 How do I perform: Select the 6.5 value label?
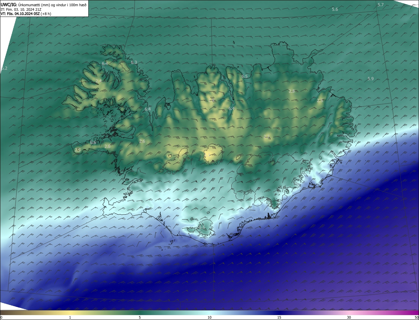245,77
